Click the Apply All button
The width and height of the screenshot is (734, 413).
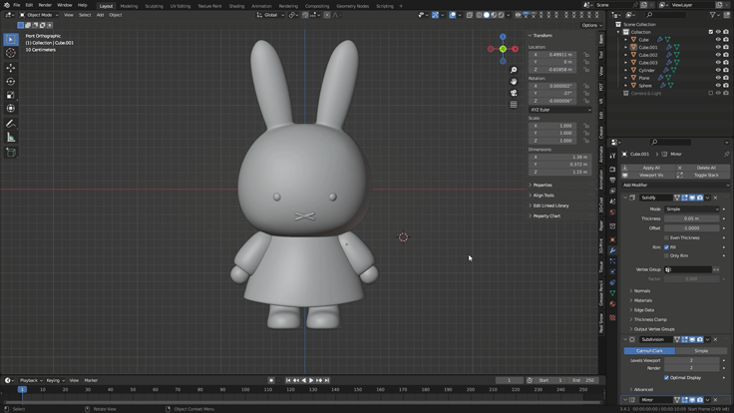[x=648, y=168]
